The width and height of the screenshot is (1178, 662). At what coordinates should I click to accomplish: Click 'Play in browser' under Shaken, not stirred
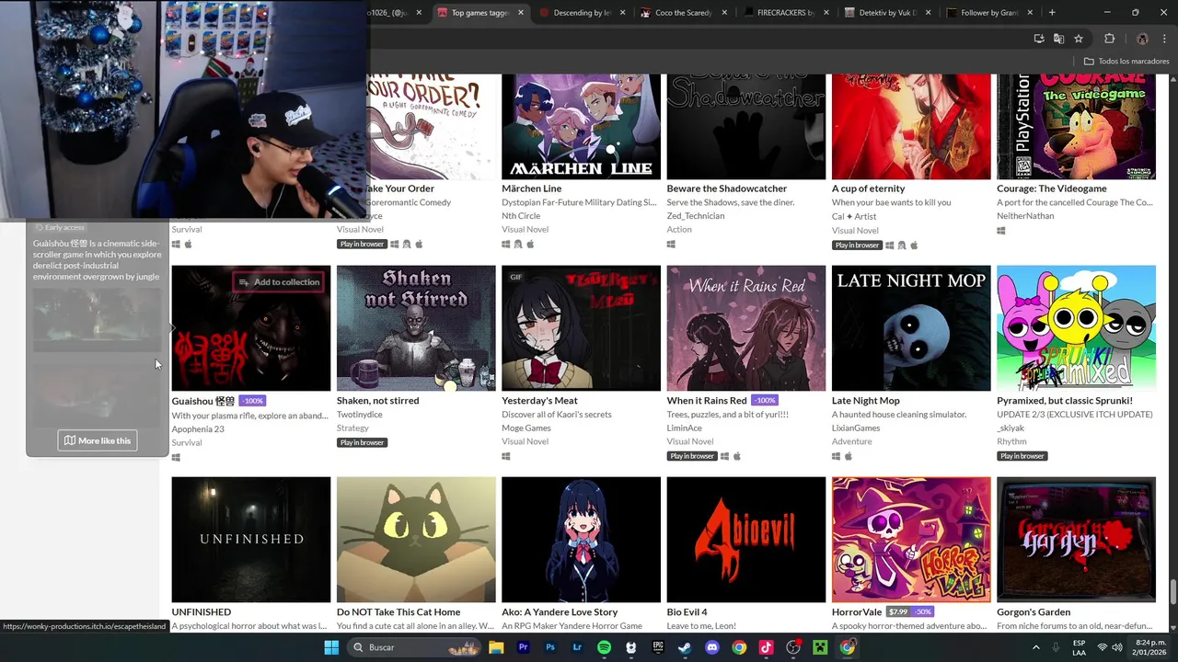362,442
